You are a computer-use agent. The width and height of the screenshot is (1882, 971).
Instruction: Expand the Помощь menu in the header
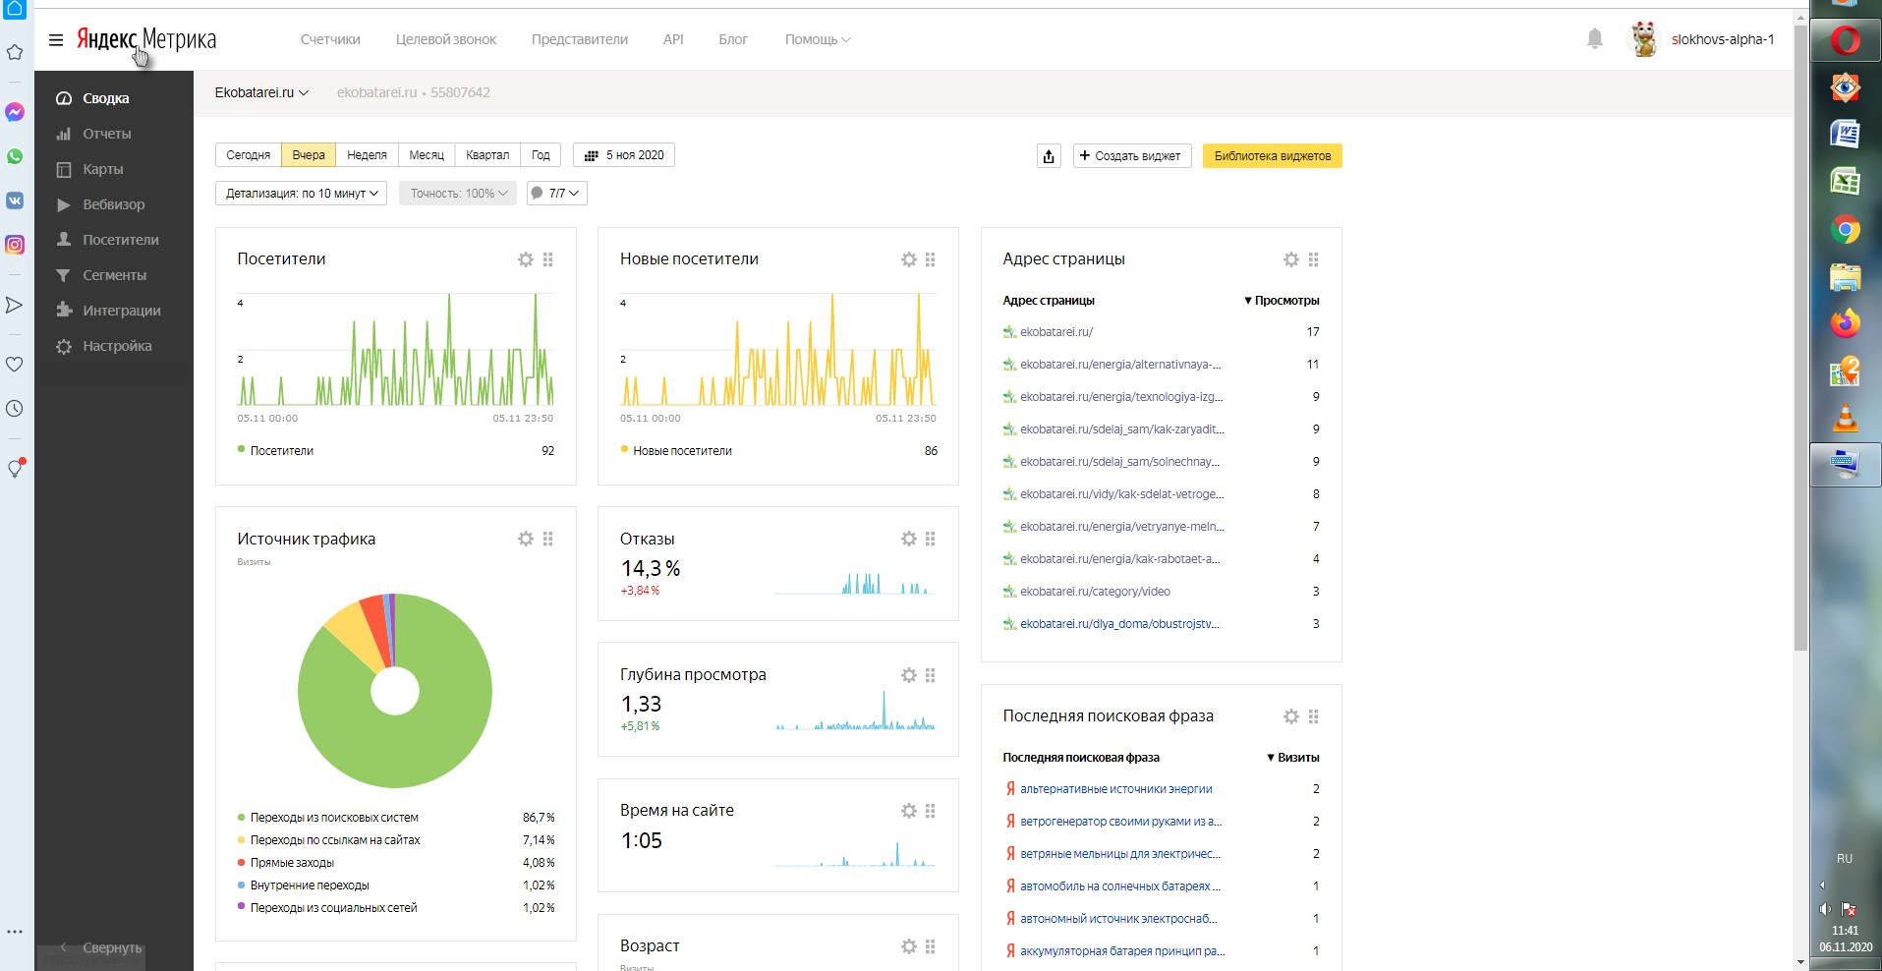[817, 40]
